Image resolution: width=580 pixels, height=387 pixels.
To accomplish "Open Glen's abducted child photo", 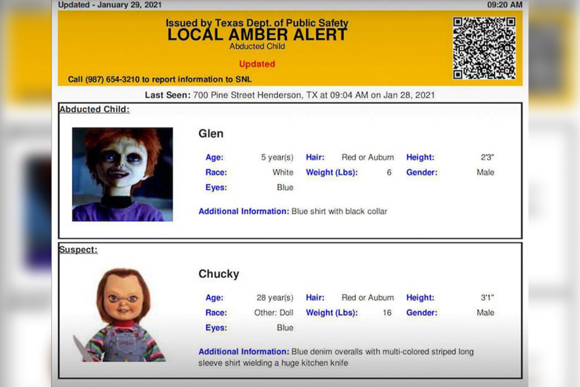I will point(122,174).
